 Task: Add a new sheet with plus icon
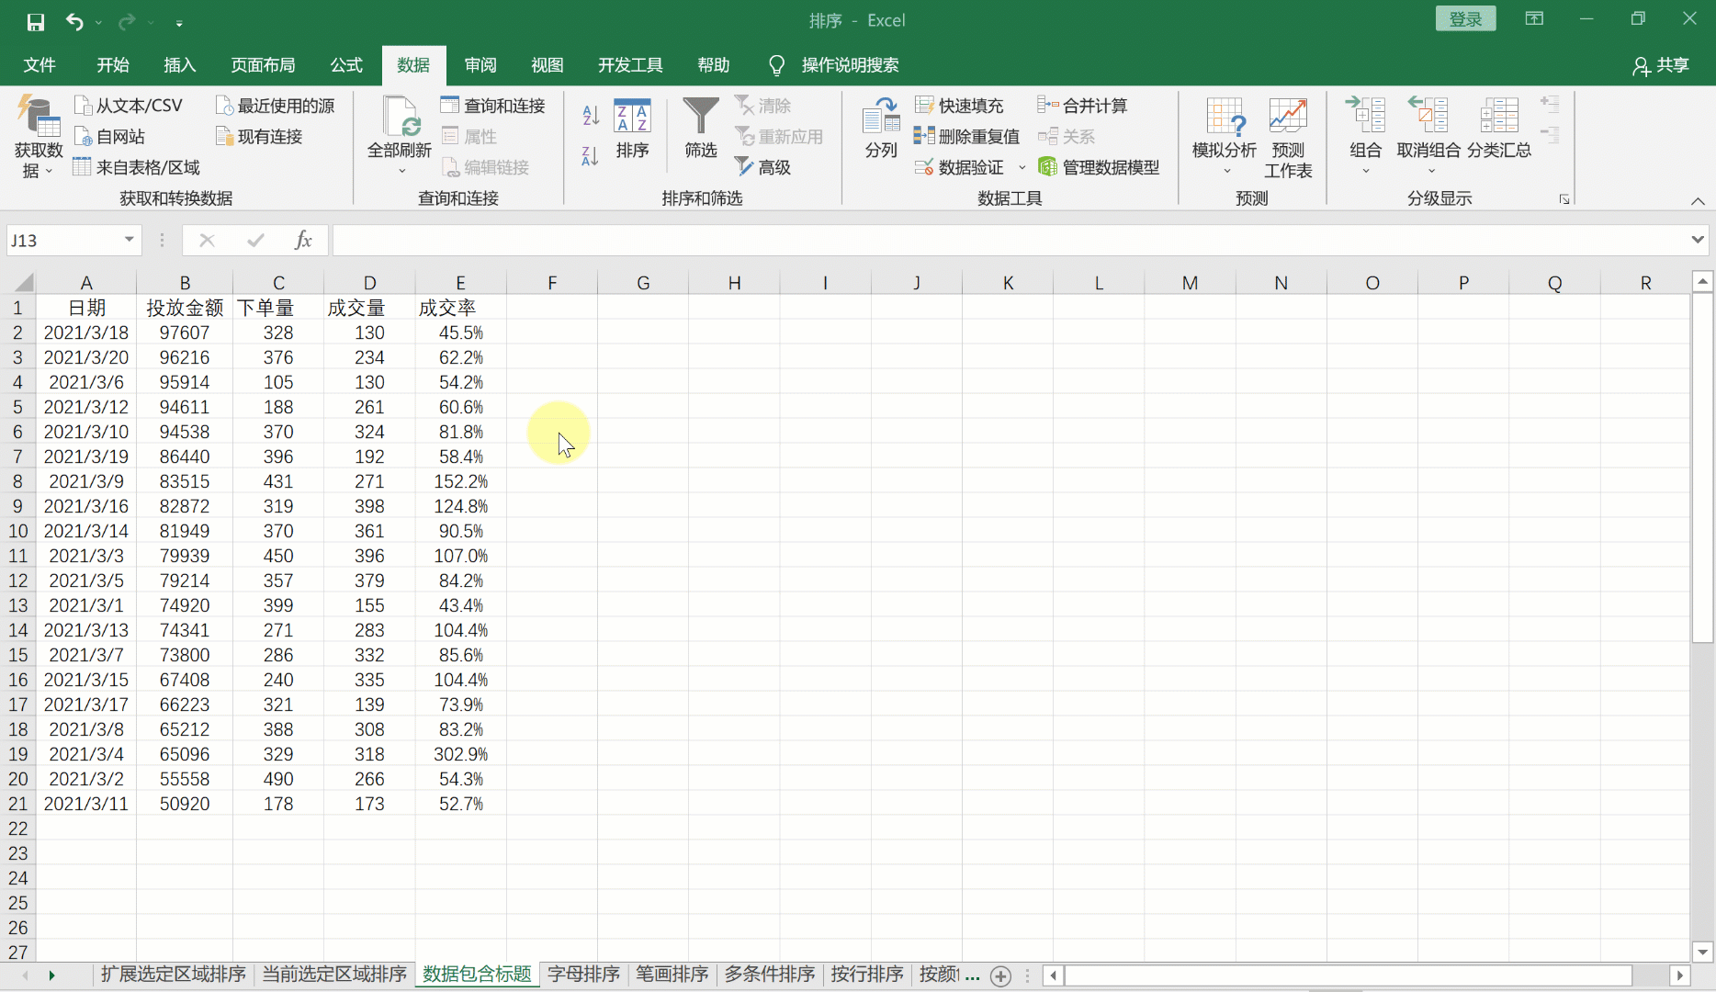click(x=1000, y=975)
